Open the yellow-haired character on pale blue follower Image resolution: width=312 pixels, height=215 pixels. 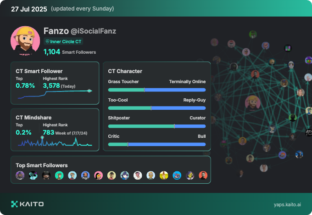[151, 175]
